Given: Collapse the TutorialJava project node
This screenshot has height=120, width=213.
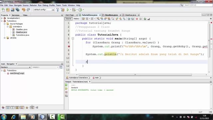Looking at the screenshot, I should [x=2, y=21].
